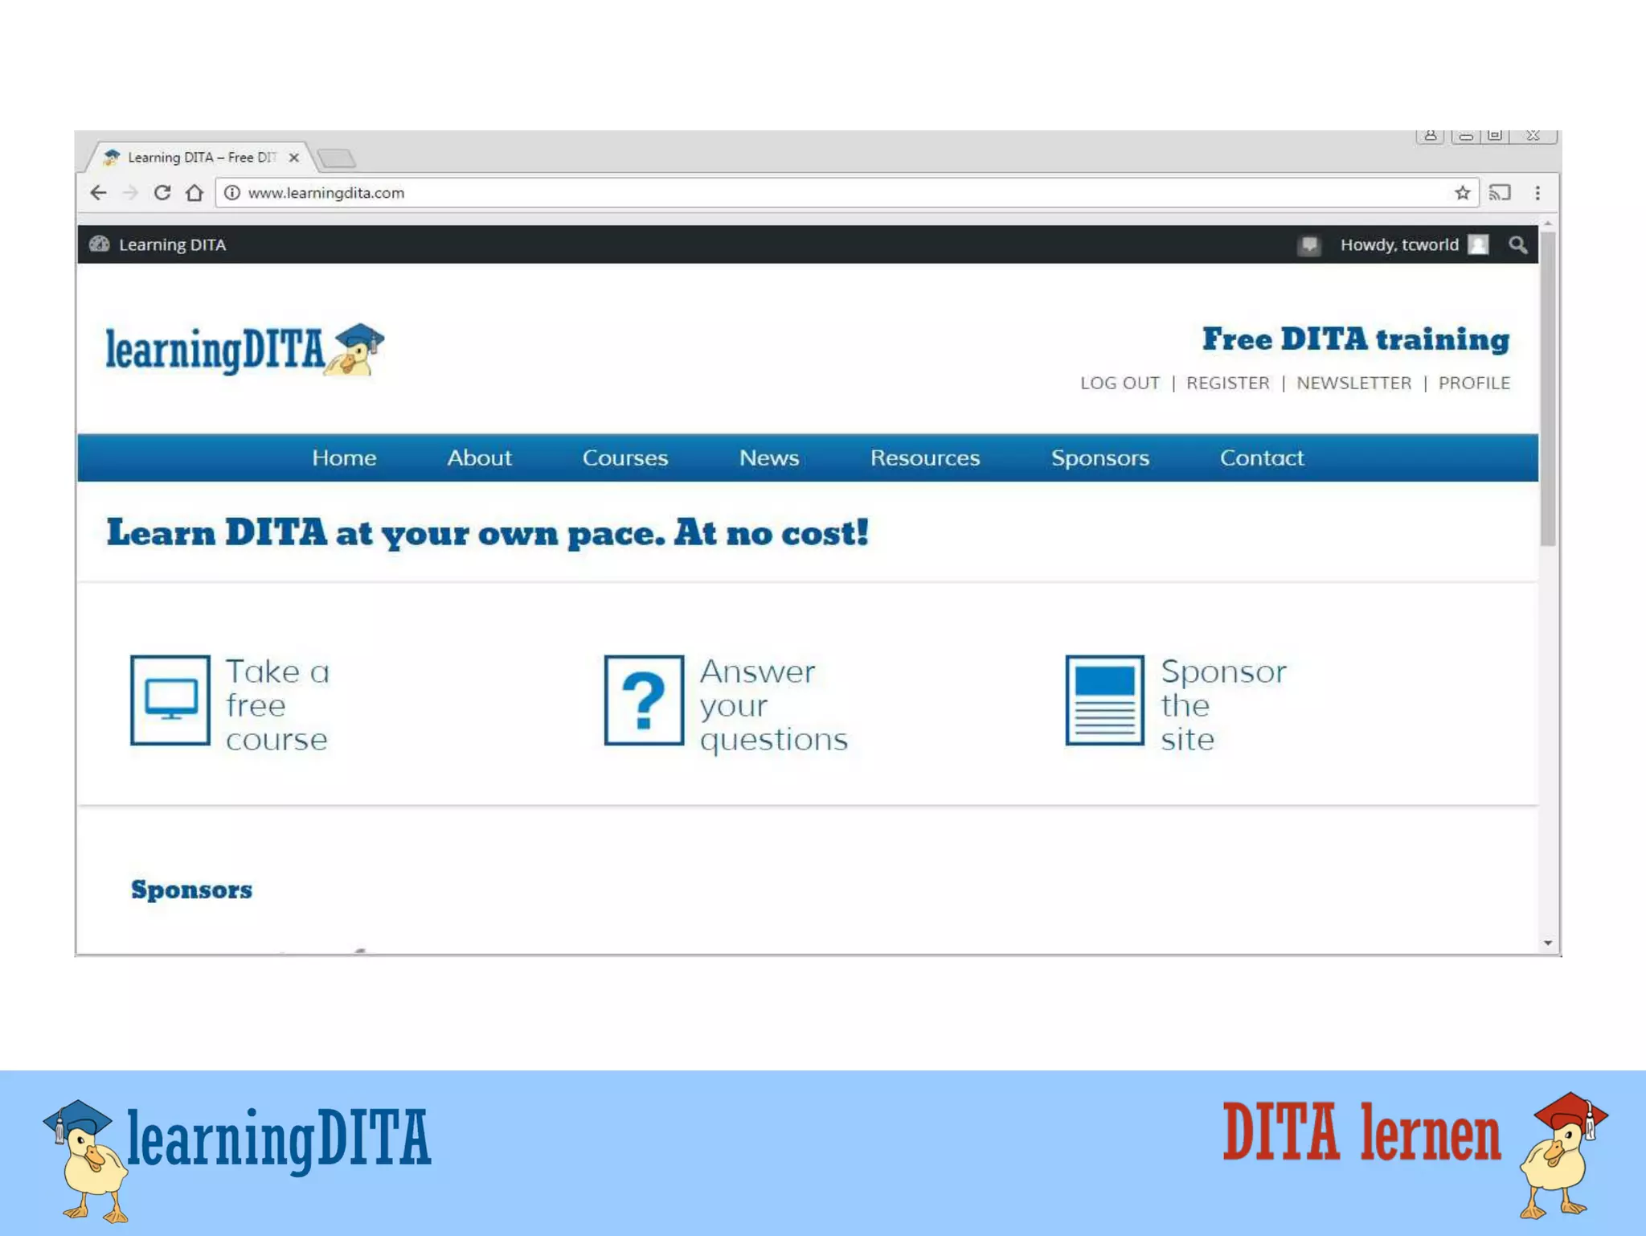Open the Resources menu item
Image resolution: width=1646 pixels, height=1236 pixels.
(924, 458)
